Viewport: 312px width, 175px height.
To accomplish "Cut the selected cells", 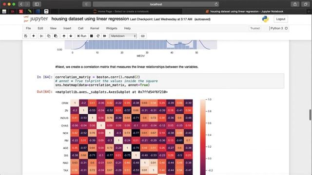I will point(41,36).
